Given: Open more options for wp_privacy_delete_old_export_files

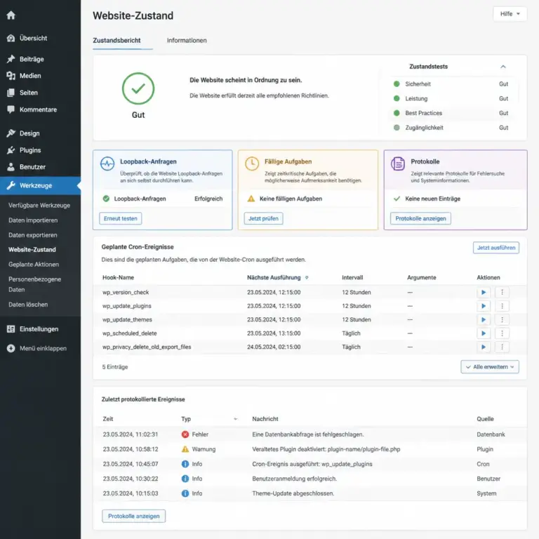Looking at the screenshot, I should (x=503, y=347).
